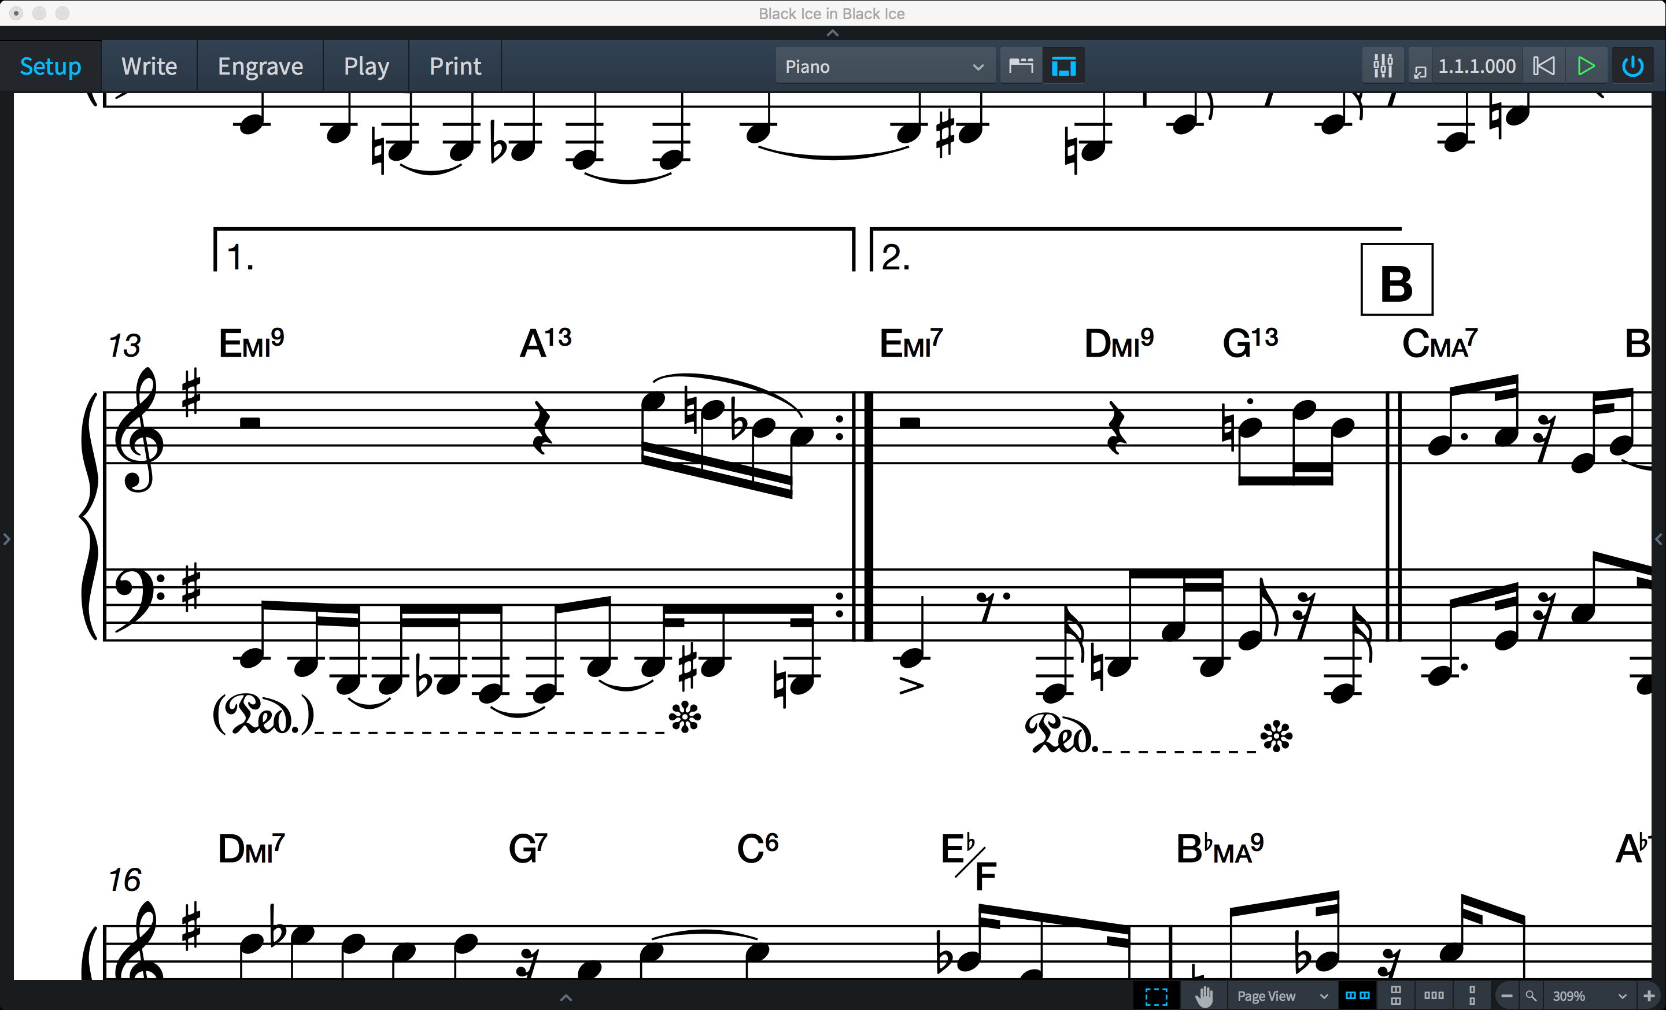Image resolution: width=1666 pixels, height=1010 pixels.
Task: Click the transport position display 1.1.1.000
Action: pyautogui.click(x=1476, y=65)
